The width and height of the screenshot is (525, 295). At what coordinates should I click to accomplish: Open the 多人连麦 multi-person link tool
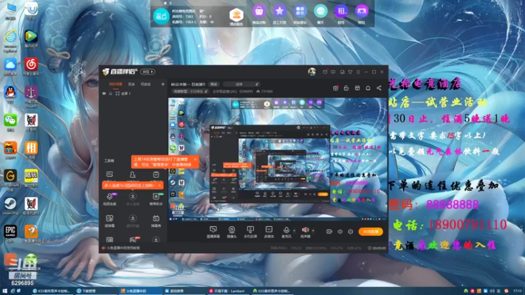click(133, 199)
